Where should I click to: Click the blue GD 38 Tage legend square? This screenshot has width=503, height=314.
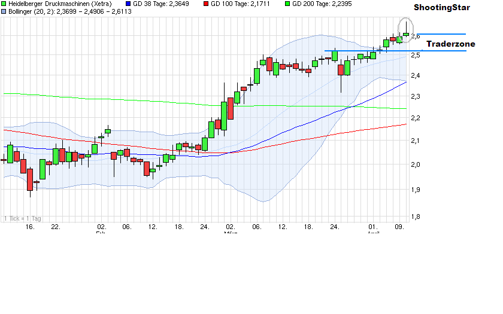coord(128,4)
